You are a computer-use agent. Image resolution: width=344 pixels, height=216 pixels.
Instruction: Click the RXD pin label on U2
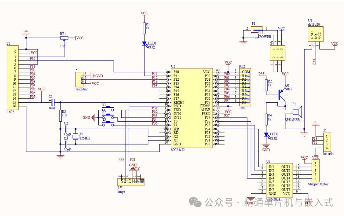point(177,106)
